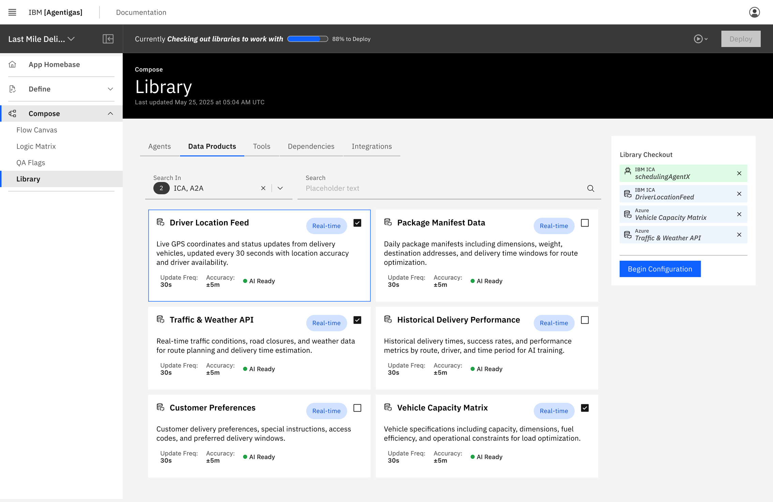Check Package Manifest Data checkbox
773x502 pixels.
coord(585,223)
